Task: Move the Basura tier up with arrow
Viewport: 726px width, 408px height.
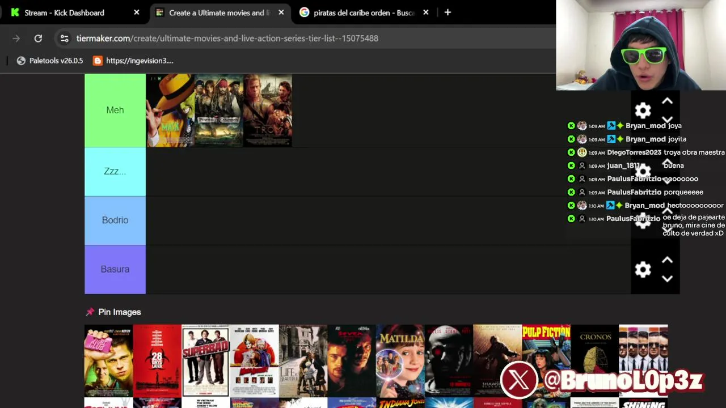Action: pos(667,260)
